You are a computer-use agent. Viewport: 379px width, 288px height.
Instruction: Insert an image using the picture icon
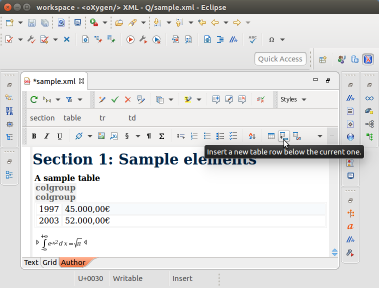(101, 136)
